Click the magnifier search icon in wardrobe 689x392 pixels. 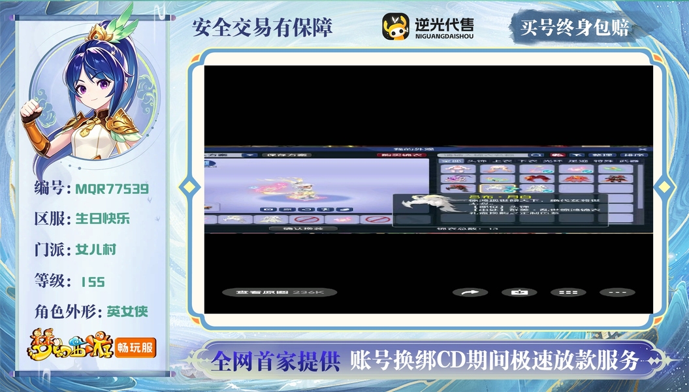[x=536, y=155]
